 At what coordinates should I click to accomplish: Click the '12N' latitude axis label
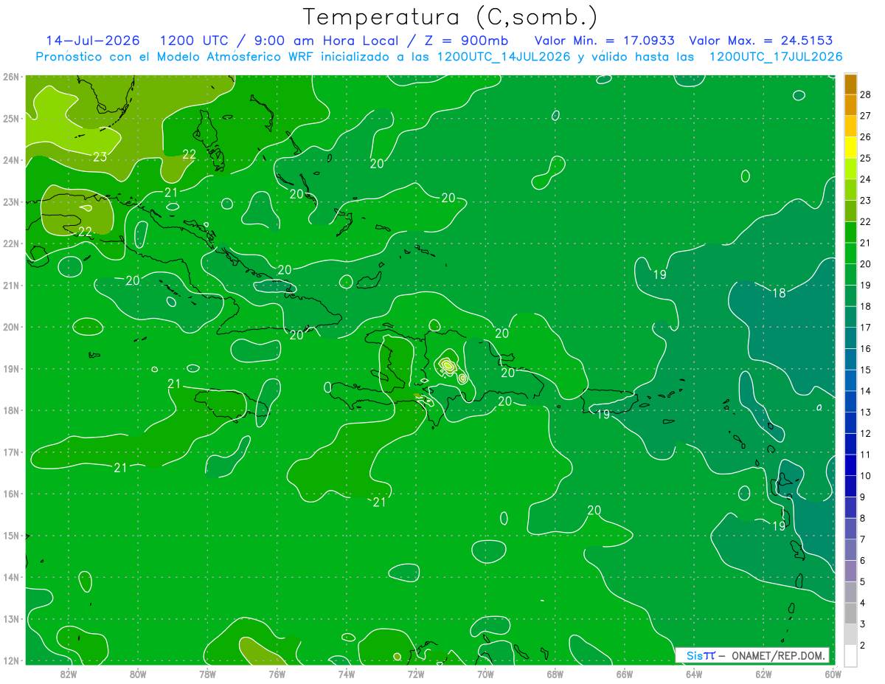pyautogui.click(x=10, y=661)
